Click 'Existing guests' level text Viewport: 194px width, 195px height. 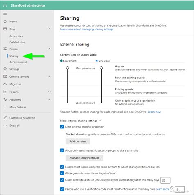click(124, 89)
